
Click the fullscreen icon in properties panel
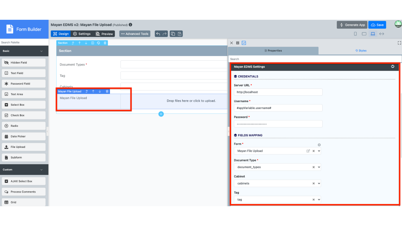[399, 43]
